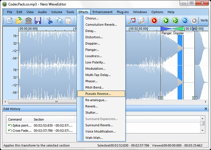Select the blue fade-in marker on ruler
The height and width of the screenshot is (150, 211).
[x=166, y=28]
